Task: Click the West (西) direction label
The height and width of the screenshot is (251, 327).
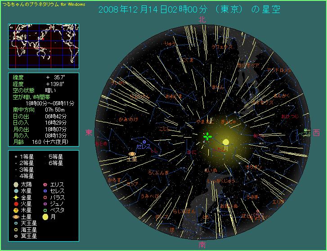Action: click(316, 133)
